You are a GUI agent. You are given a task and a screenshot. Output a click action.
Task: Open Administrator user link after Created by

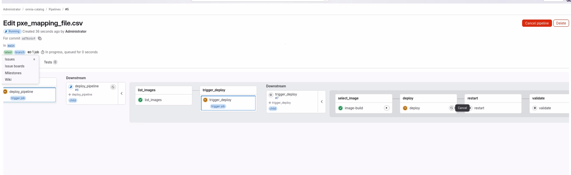coord(76,32)
